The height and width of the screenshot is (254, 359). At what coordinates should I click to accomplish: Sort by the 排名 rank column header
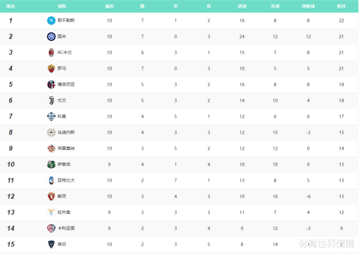(x=10, y=6)
